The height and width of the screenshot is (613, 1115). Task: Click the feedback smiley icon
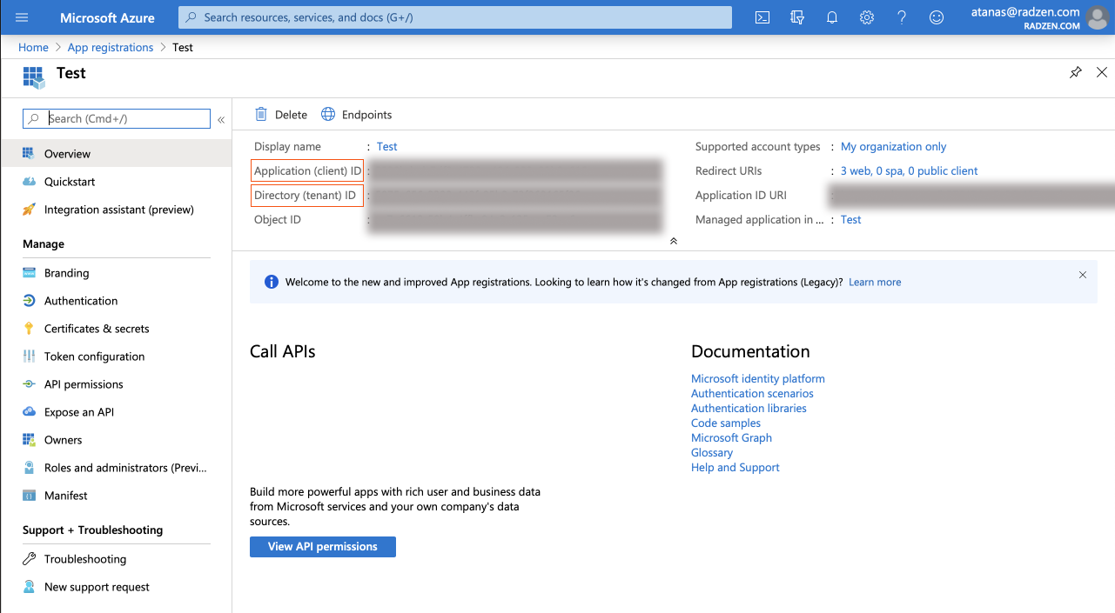[x=937, y=17]
